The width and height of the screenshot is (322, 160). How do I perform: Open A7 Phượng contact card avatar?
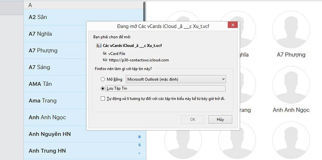[291, 29]
